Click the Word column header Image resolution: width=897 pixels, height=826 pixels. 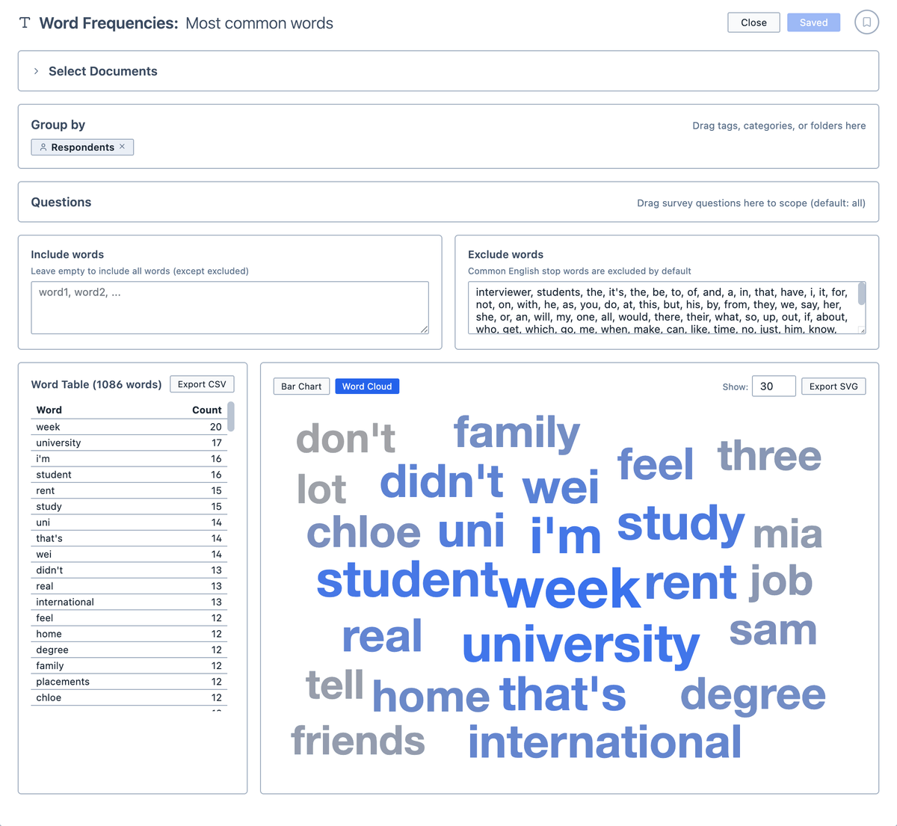point(49,410)
